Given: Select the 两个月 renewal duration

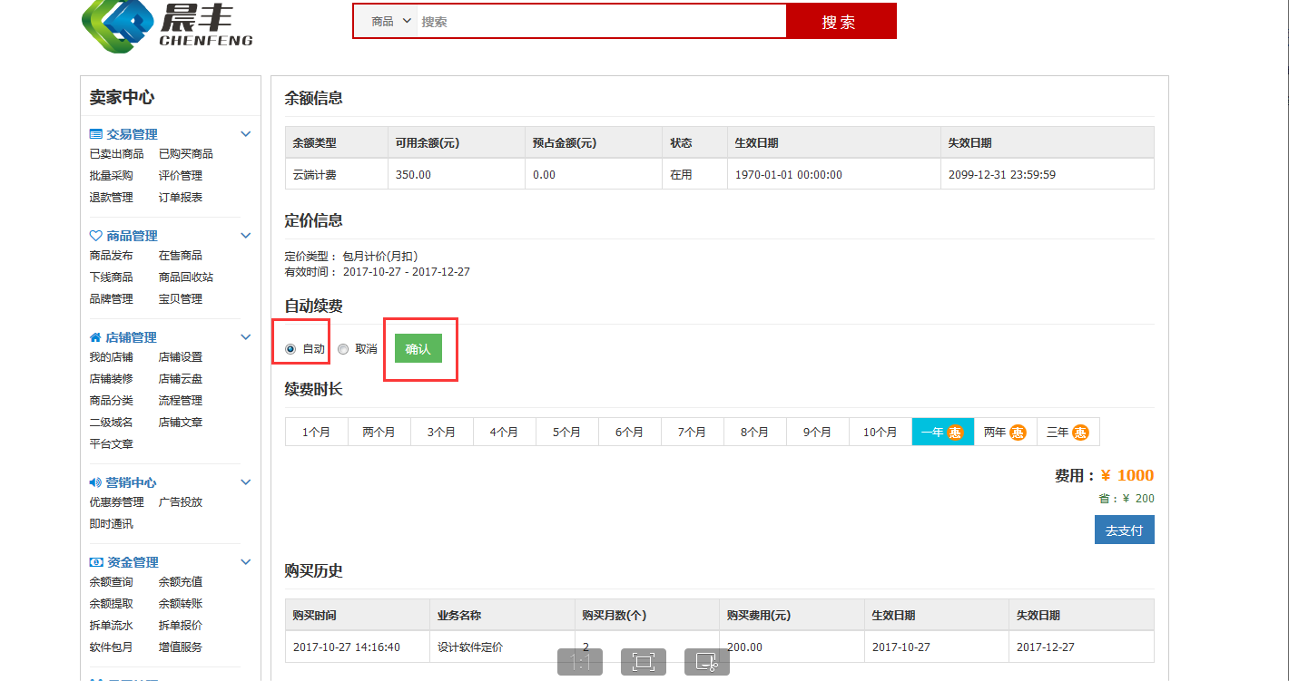Looking at the screenshot, I should click(x=379, y=432).
